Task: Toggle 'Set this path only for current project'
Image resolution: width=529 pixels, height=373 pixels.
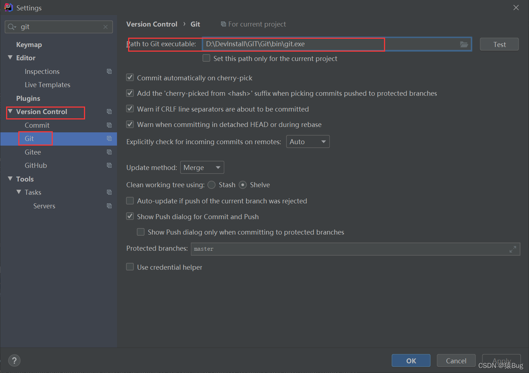Action: tap(206, 58)
